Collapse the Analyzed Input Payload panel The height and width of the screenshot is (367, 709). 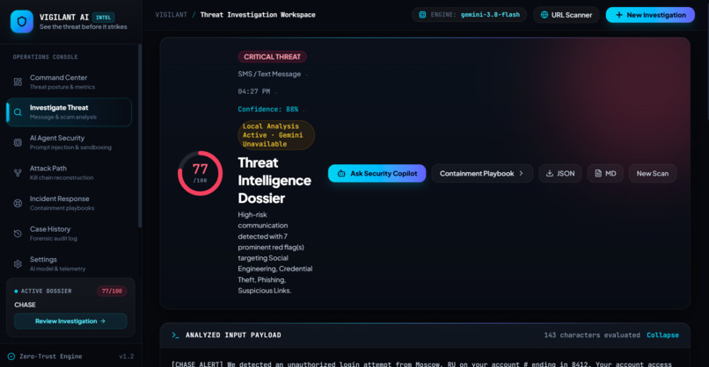[662, 335]
